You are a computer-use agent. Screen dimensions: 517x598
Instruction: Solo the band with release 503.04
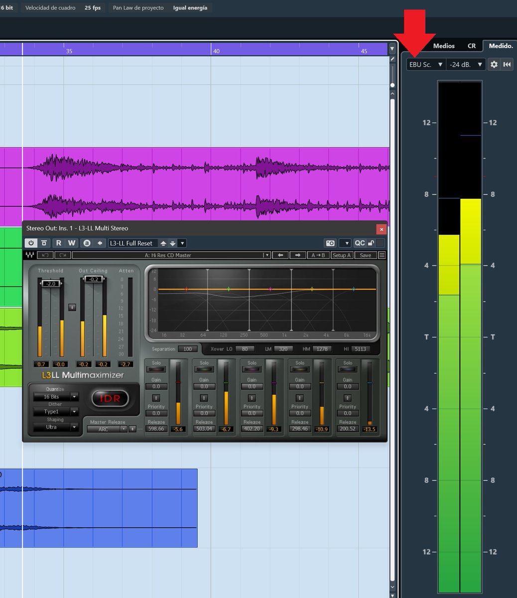204,369
